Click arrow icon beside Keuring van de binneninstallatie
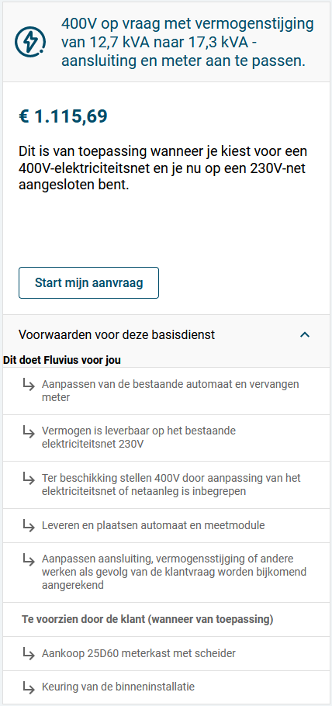The height and width of the screenshot is (706, 332). pyautogui.click(x=29, y=687)
